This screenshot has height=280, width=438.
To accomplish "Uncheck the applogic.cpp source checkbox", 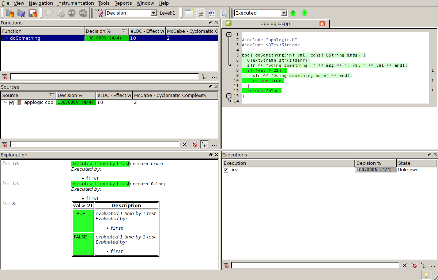I will pos(12,103).
